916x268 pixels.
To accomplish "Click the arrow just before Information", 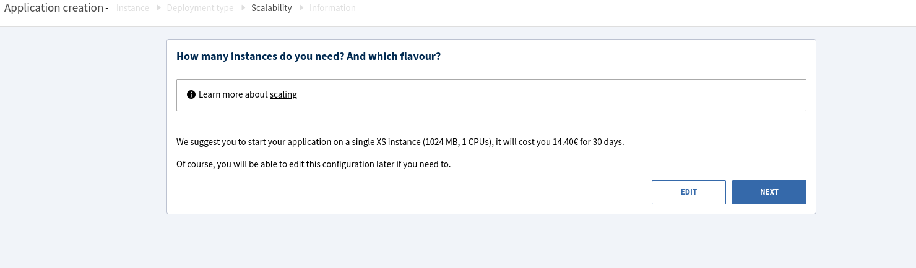I will coord(301,8).
